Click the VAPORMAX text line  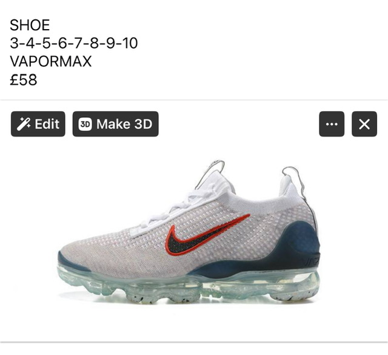(51, 61)
